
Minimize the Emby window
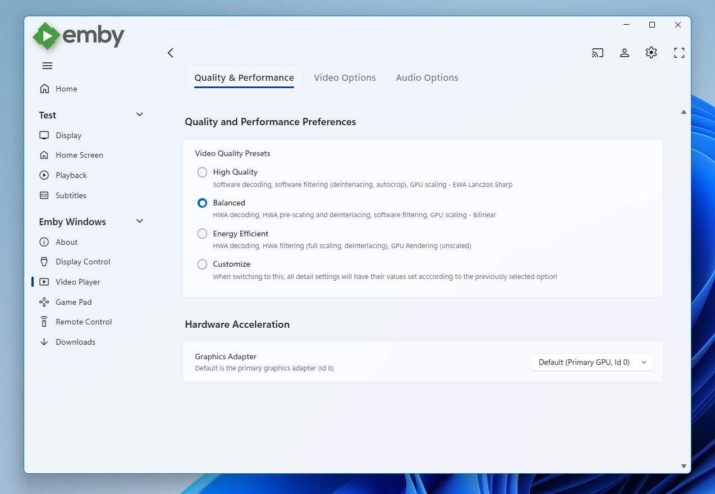626,25
